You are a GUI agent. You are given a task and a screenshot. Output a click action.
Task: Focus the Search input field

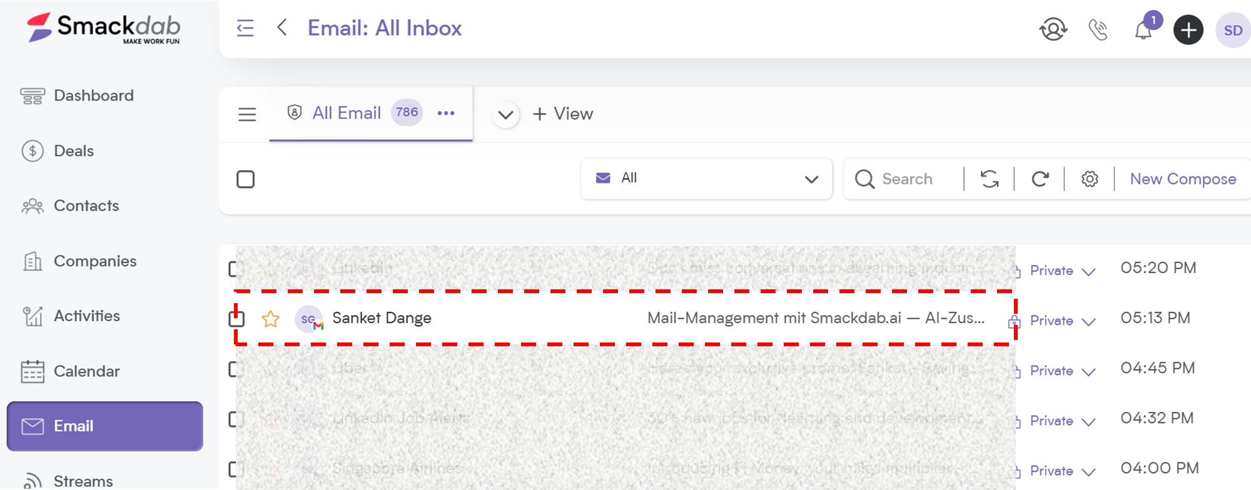907,179
